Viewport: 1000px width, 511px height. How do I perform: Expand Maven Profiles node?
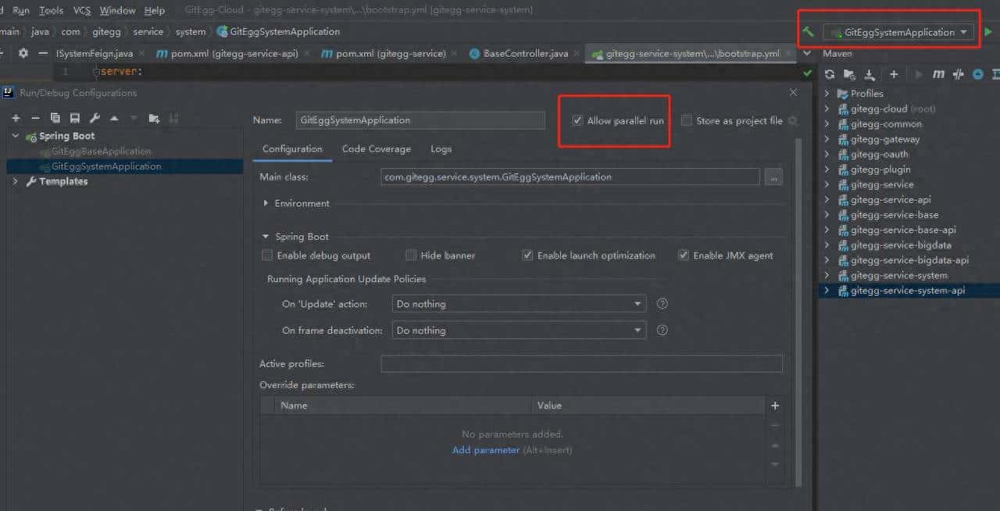pyautogui.click(x=827, y=94)
